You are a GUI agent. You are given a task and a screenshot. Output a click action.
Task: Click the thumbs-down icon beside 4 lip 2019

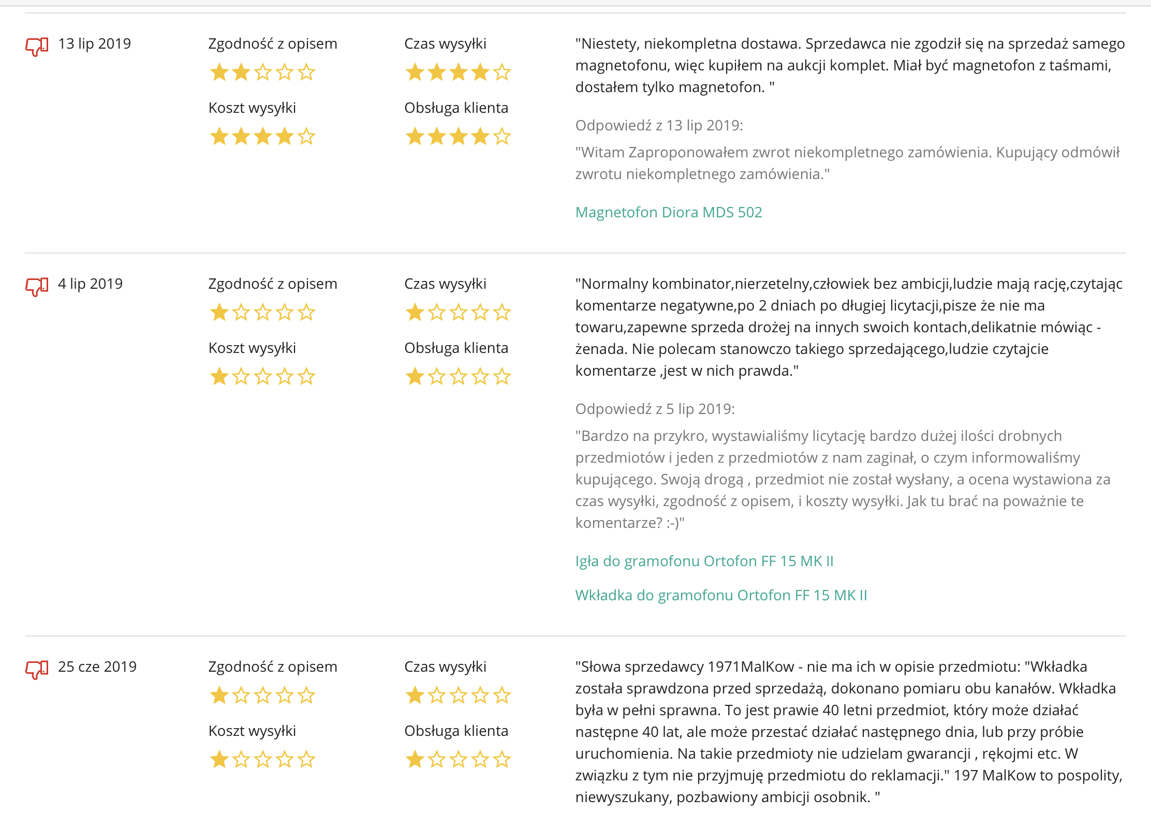(37, 286)
